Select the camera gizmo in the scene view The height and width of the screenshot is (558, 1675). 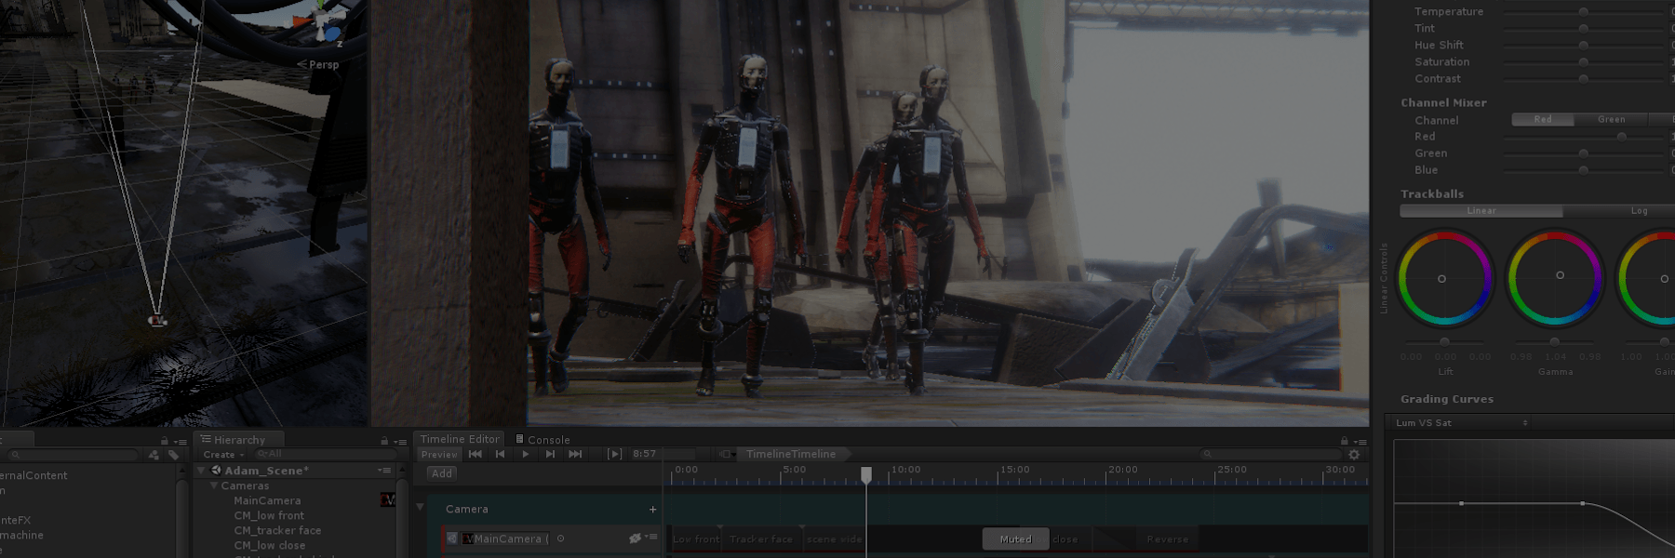tap(157, 321)
